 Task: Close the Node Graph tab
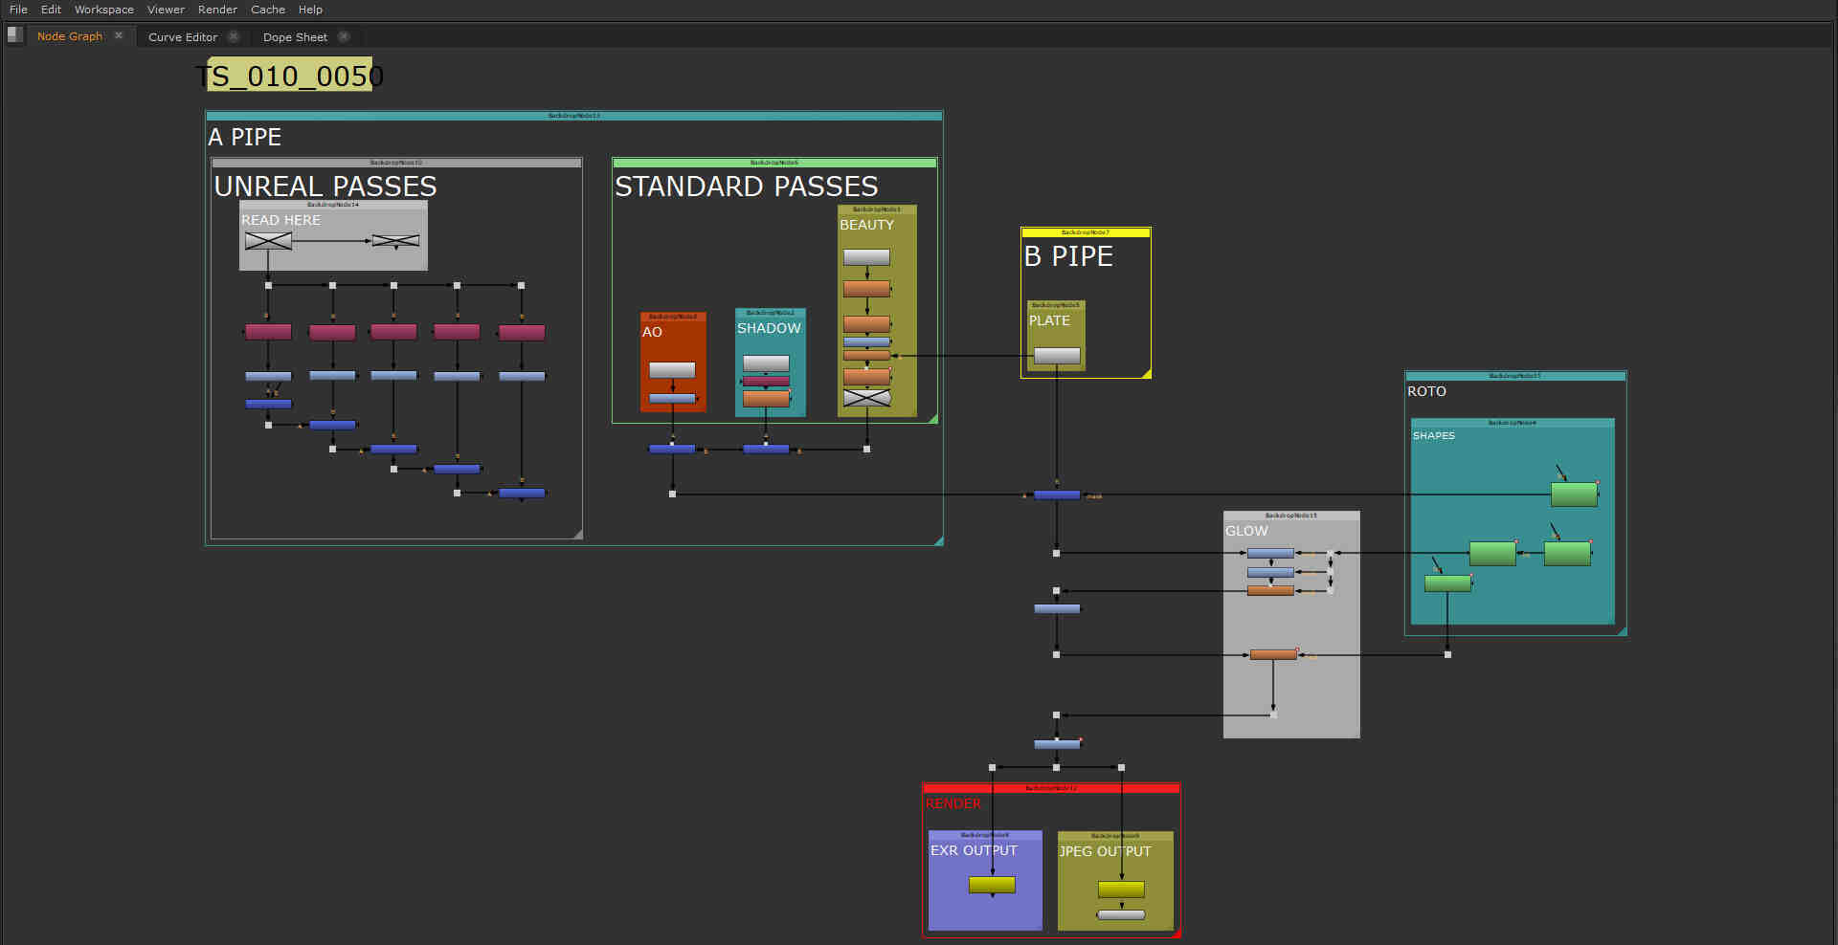pyautogui.click(x=119, y=35)
